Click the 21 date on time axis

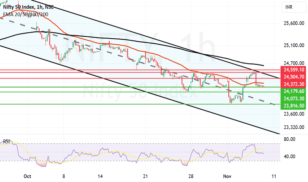click(145, 176)
